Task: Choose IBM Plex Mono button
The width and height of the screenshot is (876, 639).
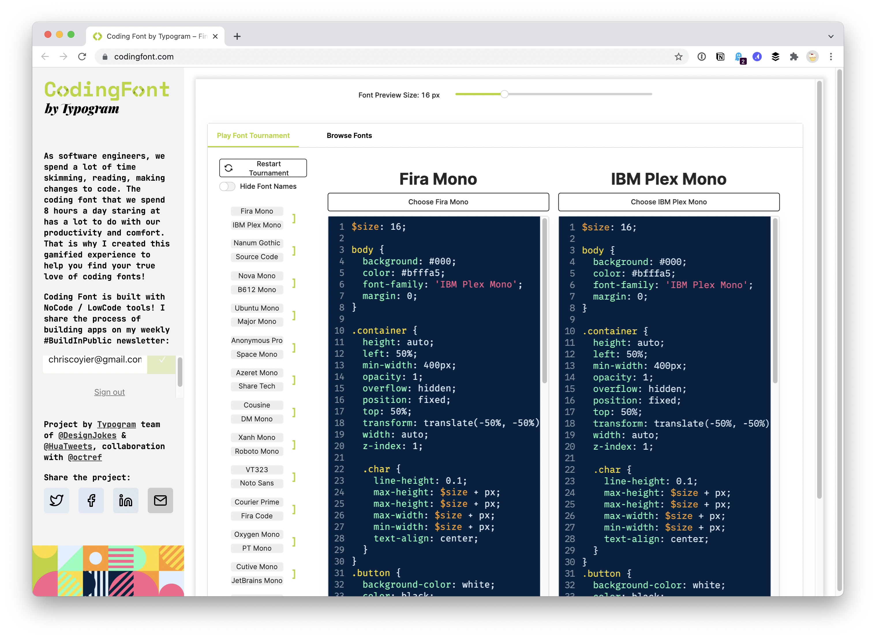Action: pos(669,202)
